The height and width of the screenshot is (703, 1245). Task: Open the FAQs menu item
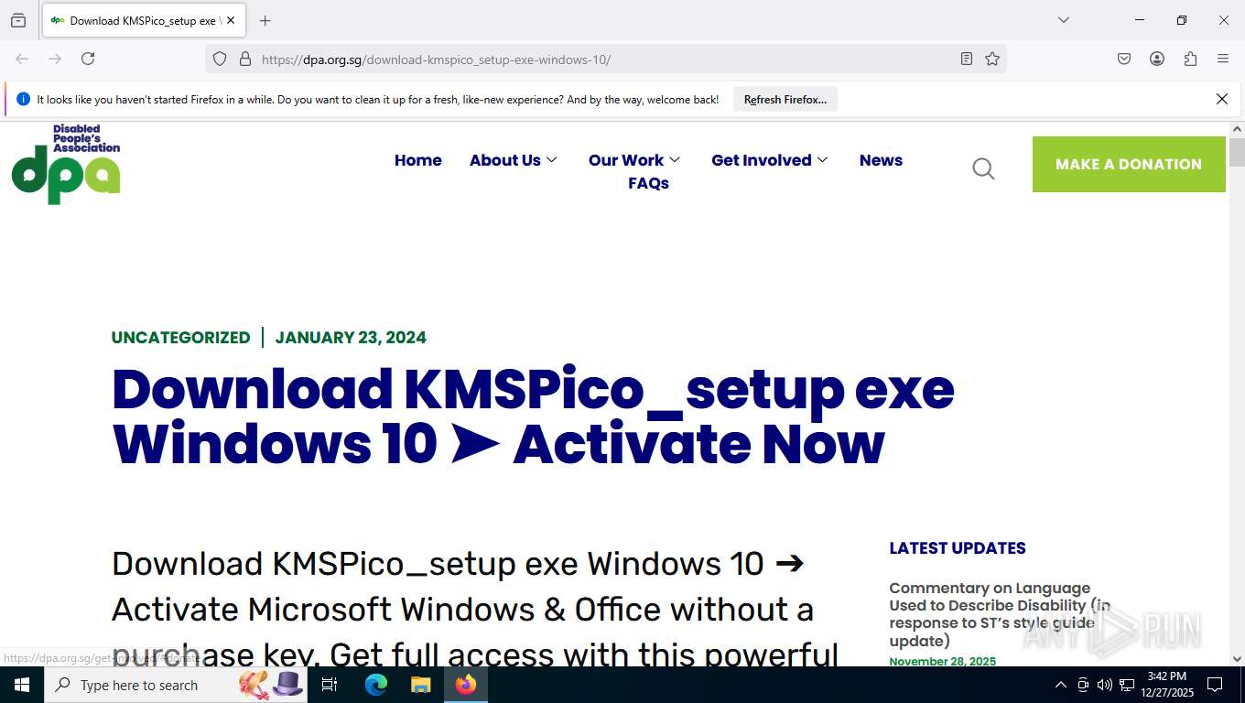pos(648,183)
